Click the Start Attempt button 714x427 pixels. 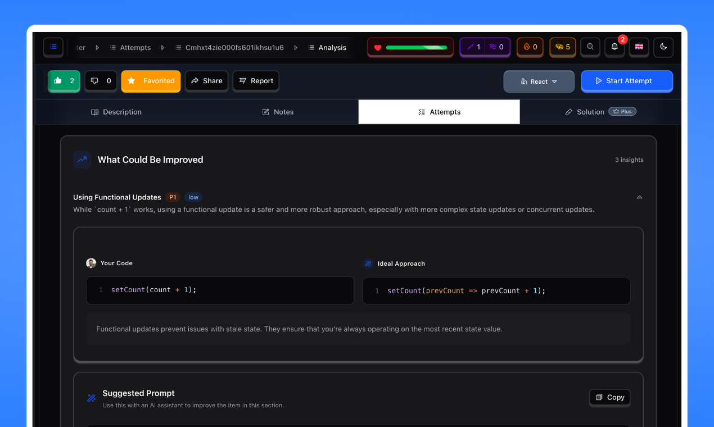[627, 81]
